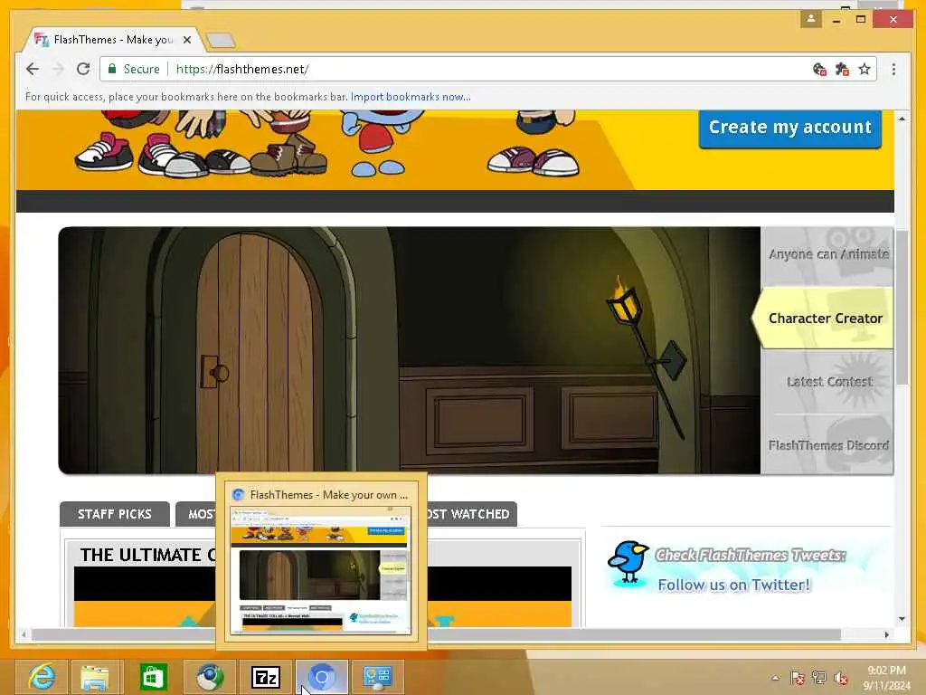Click the Follow us on Twitter link
The height and width of the screenshot is (695, 926).
(x=734, y=586)
